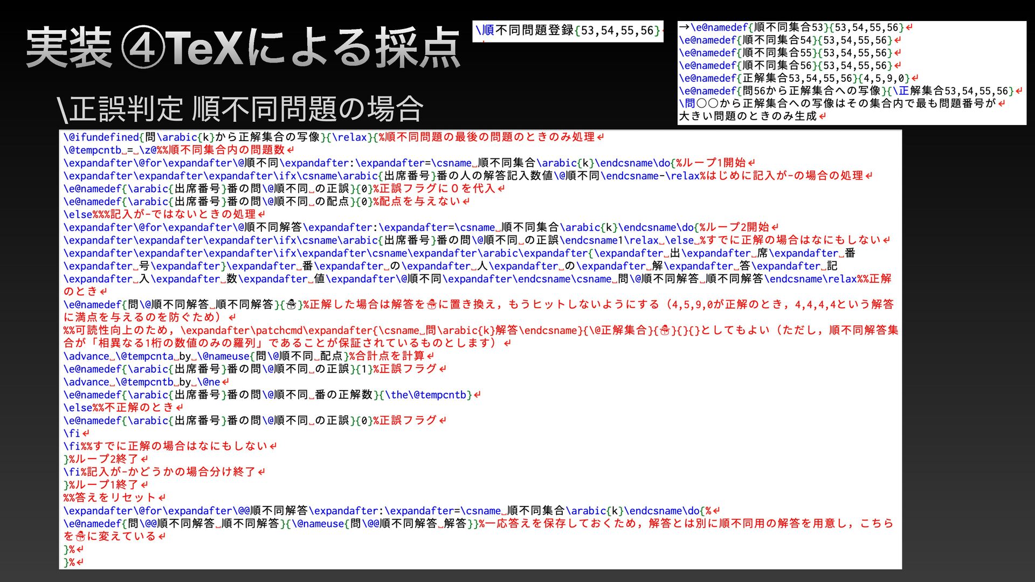Click the wrapped comment line "のとき"

(x=85, y=292)
